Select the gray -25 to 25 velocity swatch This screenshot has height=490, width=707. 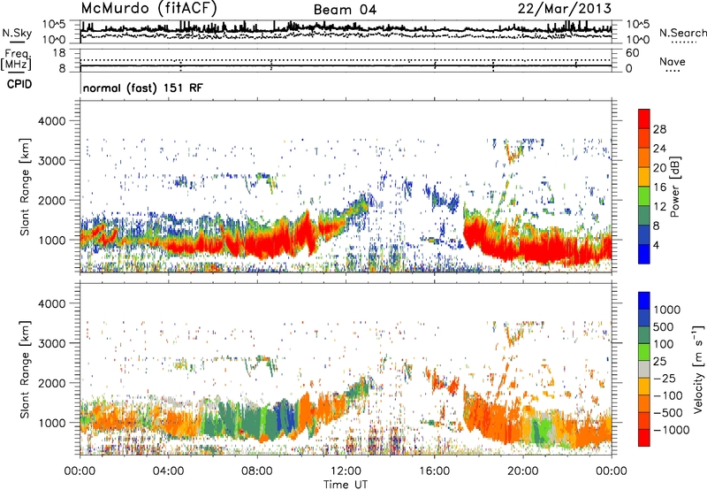pos(644,369)
